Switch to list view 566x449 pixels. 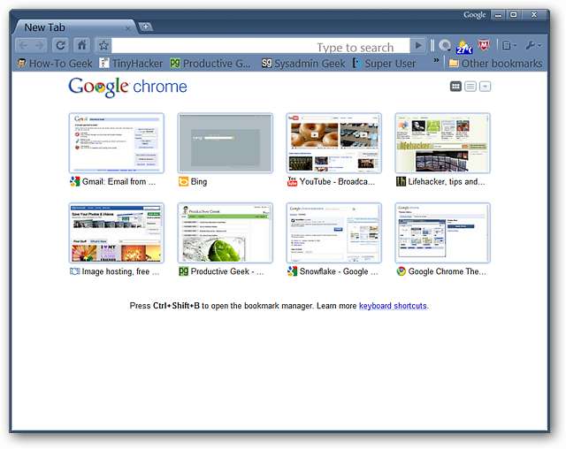click(470, 87)
